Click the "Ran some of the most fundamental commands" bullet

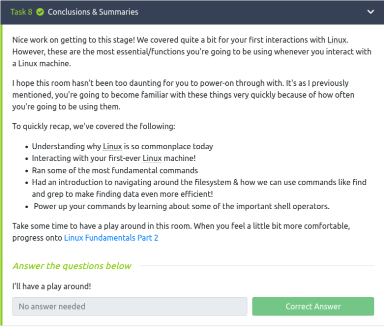click(x=115, y=170)
